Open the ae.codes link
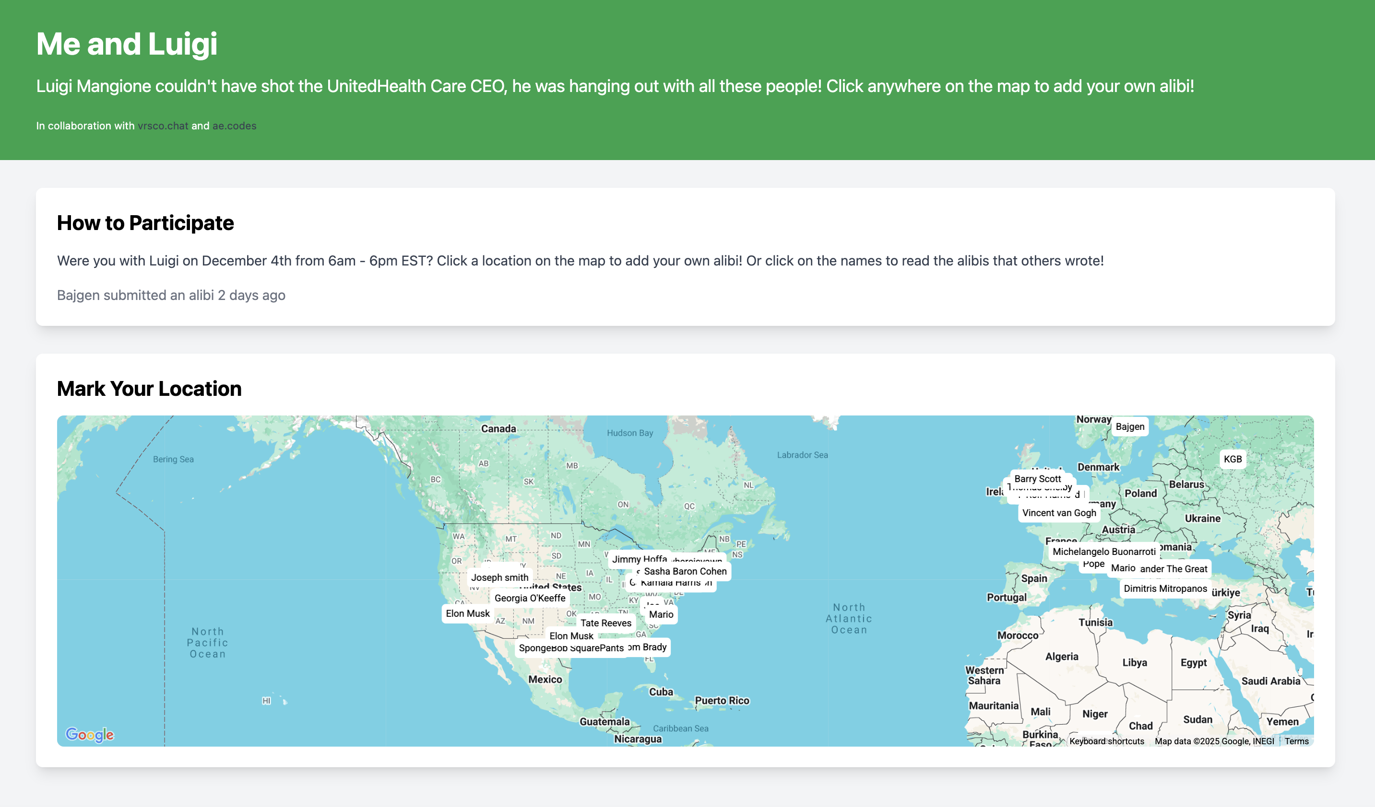 click(x=234, y=126)
